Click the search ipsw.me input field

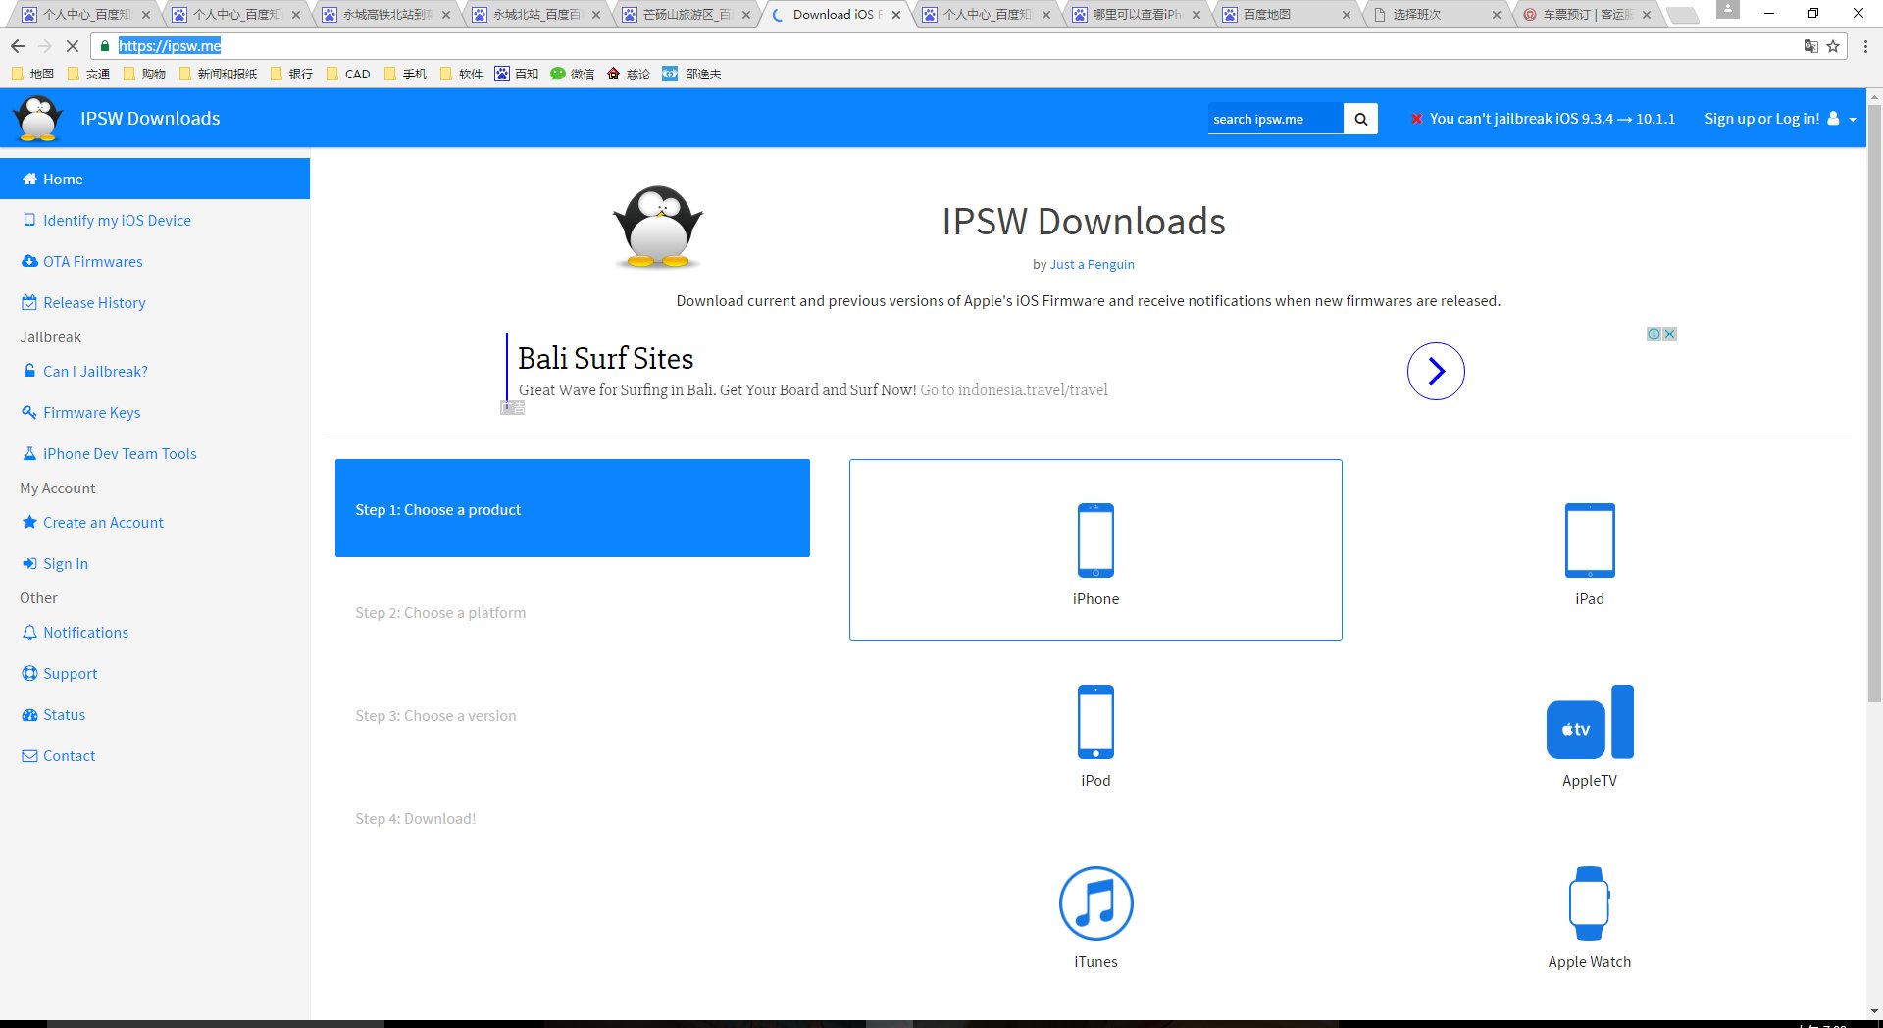click(x=1274, y=119)
